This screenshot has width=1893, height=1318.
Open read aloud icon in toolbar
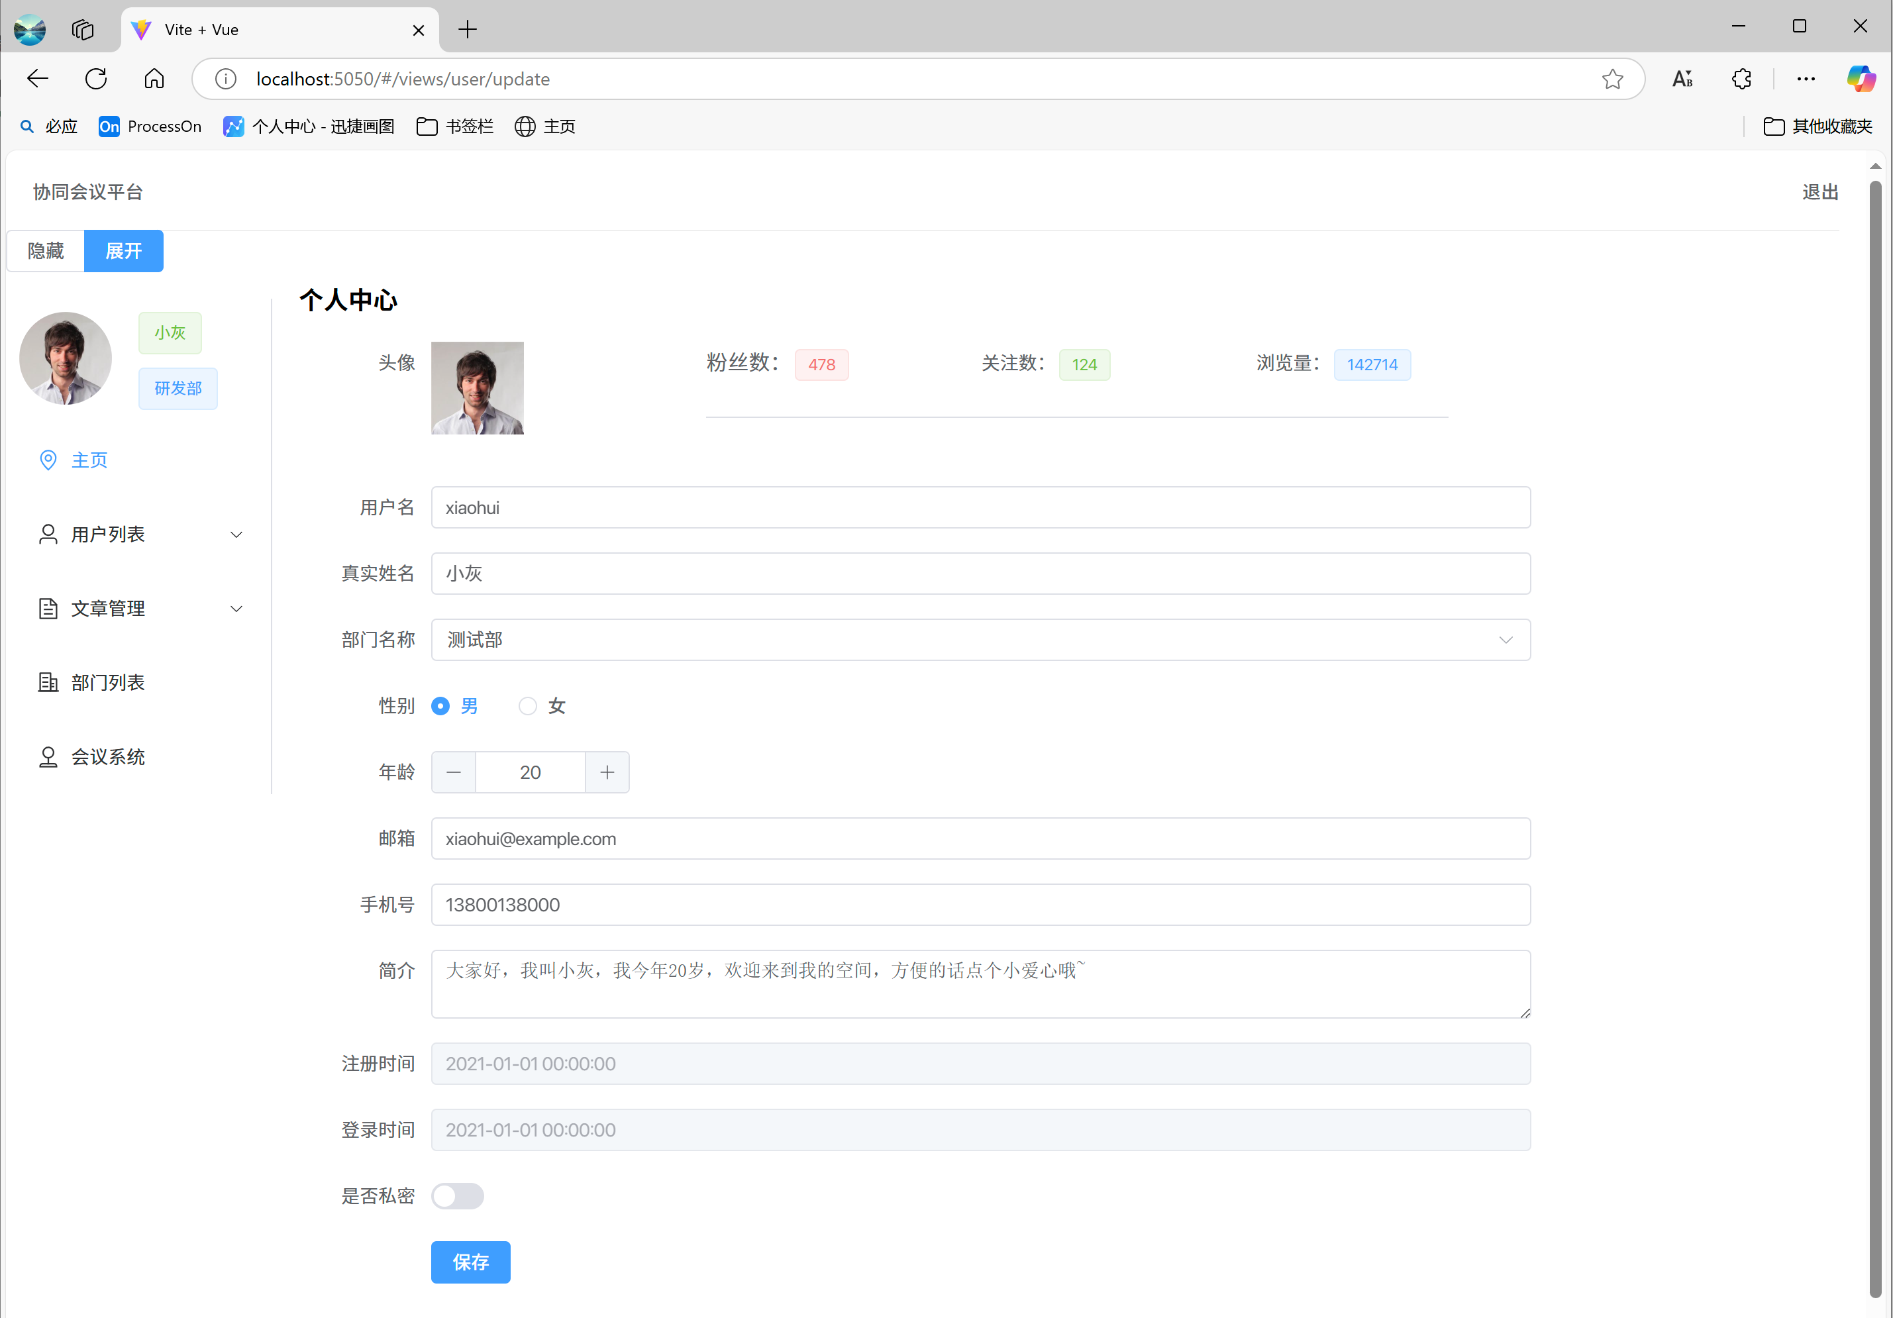[1682, 79]
